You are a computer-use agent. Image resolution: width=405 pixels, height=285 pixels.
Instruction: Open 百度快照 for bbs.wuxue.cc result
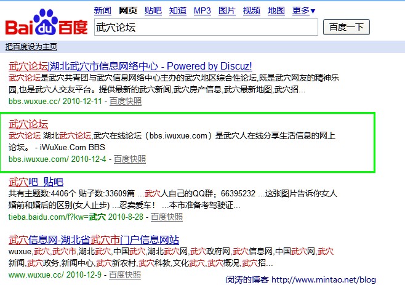pyautogui.click(x=125, y=100)
